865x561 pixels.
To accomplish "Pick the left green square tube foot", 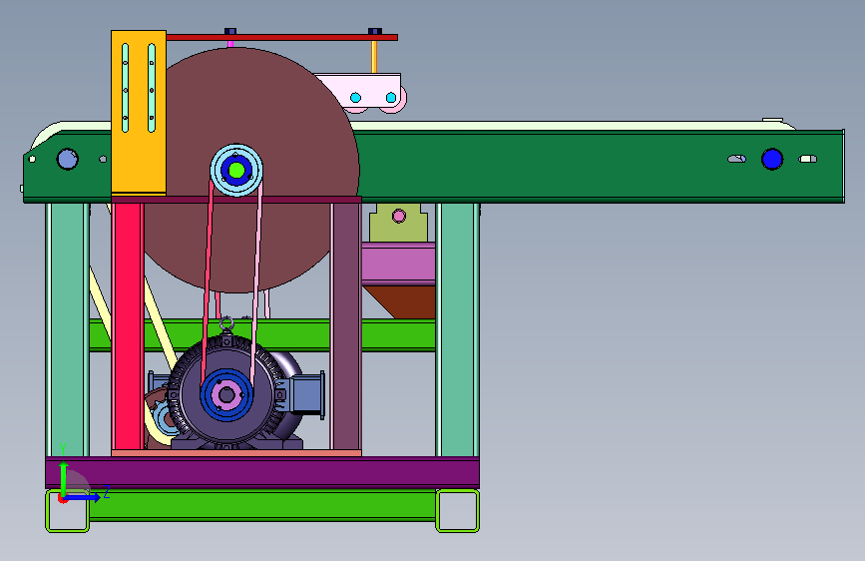I will click(67, 511).
